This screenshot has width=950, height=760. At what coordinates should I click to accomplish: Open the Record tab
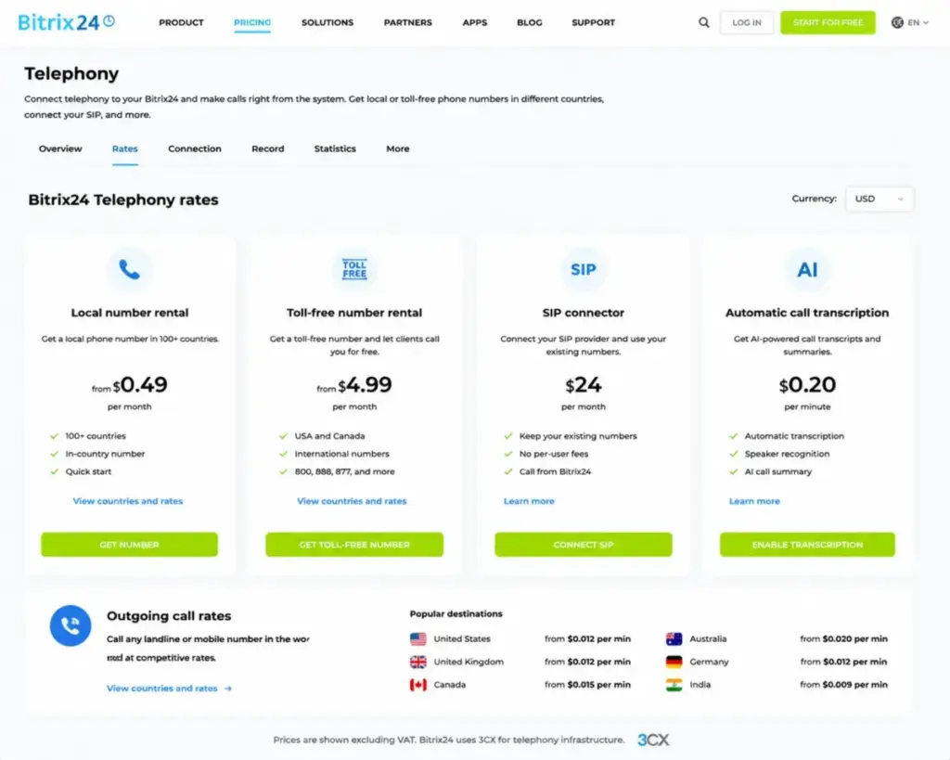click(268, 148)
